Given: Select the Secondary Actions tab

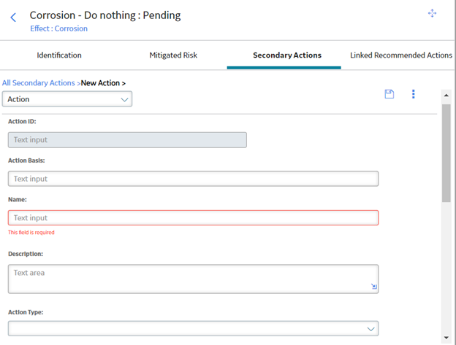Looking at the screenshot, I should (x=287, y=55).
